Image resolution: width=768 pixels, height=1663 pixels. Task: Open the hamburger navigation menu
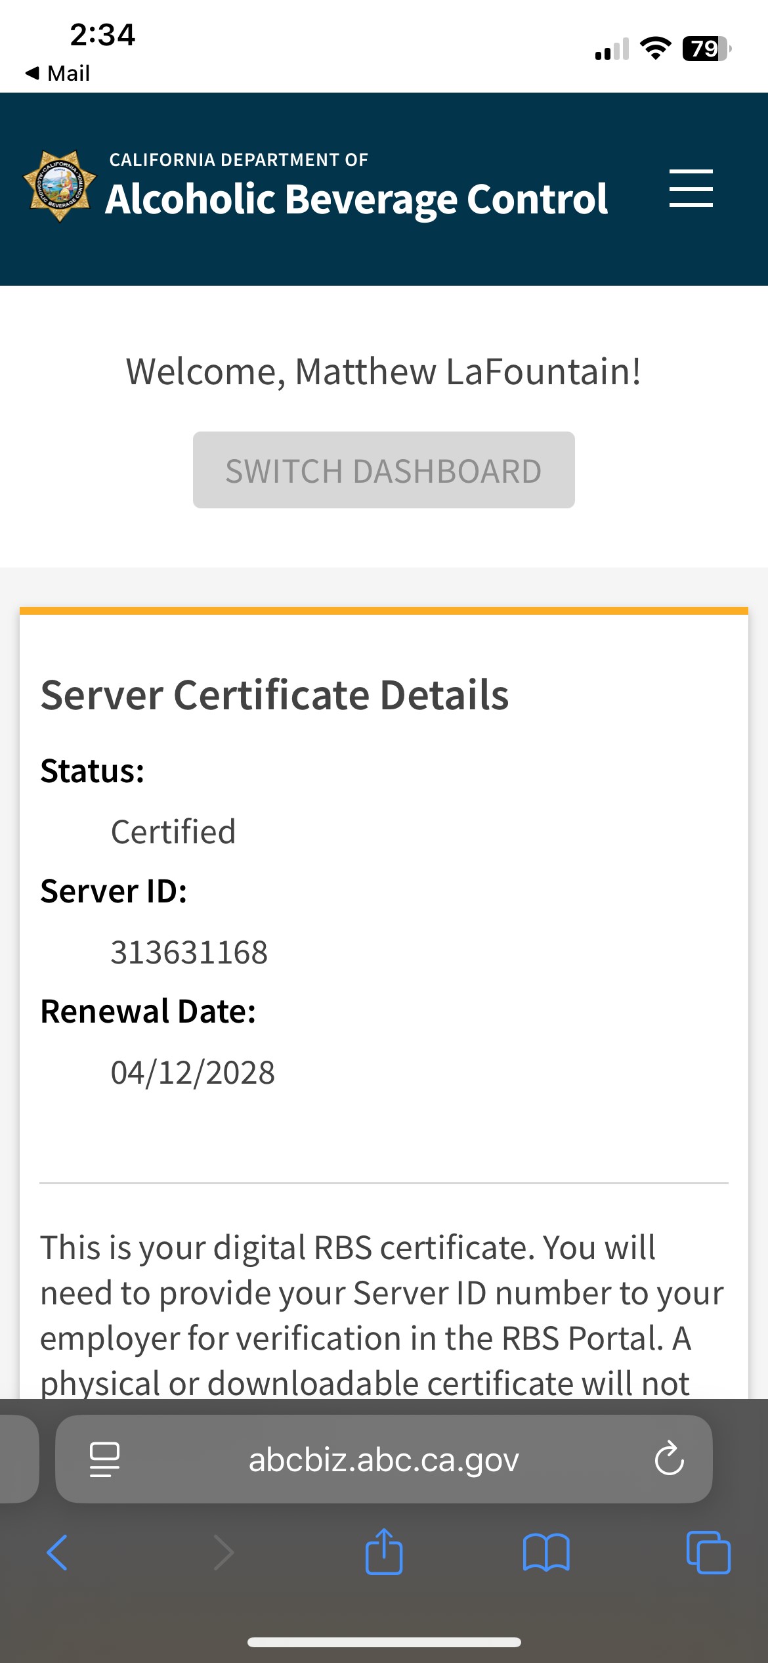click(691, 188)
